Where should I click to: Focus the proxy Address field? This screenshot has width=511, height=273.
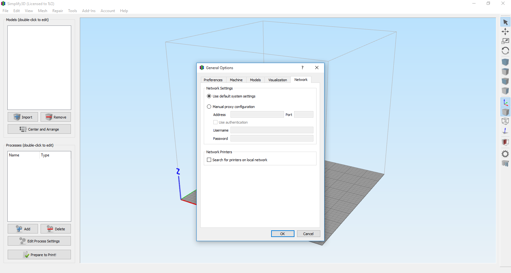click(x=257, y=114)
